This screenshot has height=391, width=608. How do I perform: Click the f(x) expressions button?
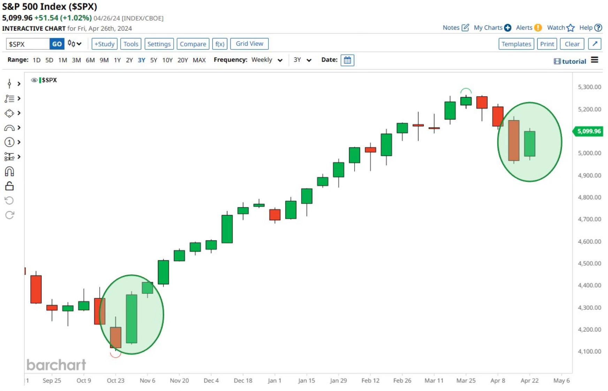220,44
